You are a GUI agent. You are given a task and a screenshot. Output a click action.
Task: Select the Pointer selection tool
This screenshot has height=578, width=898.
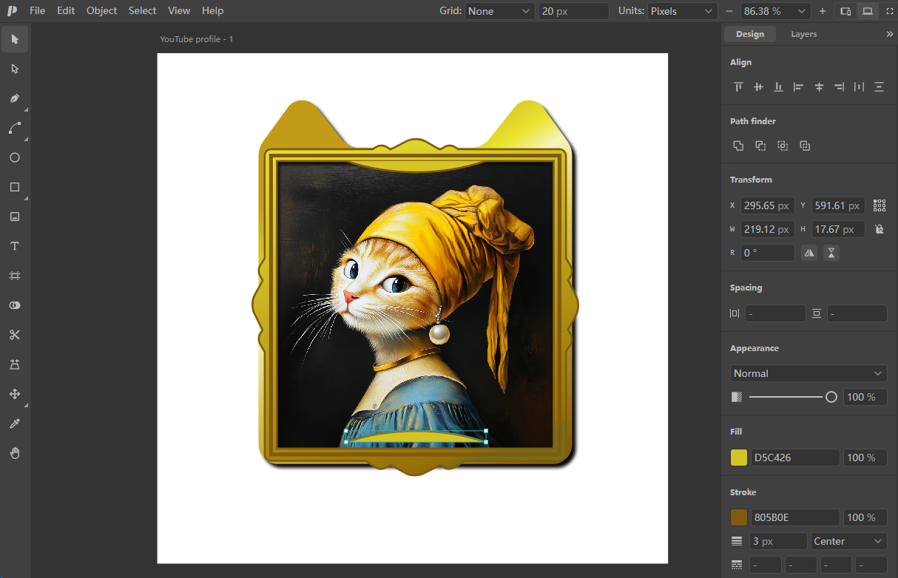(15, 39)
